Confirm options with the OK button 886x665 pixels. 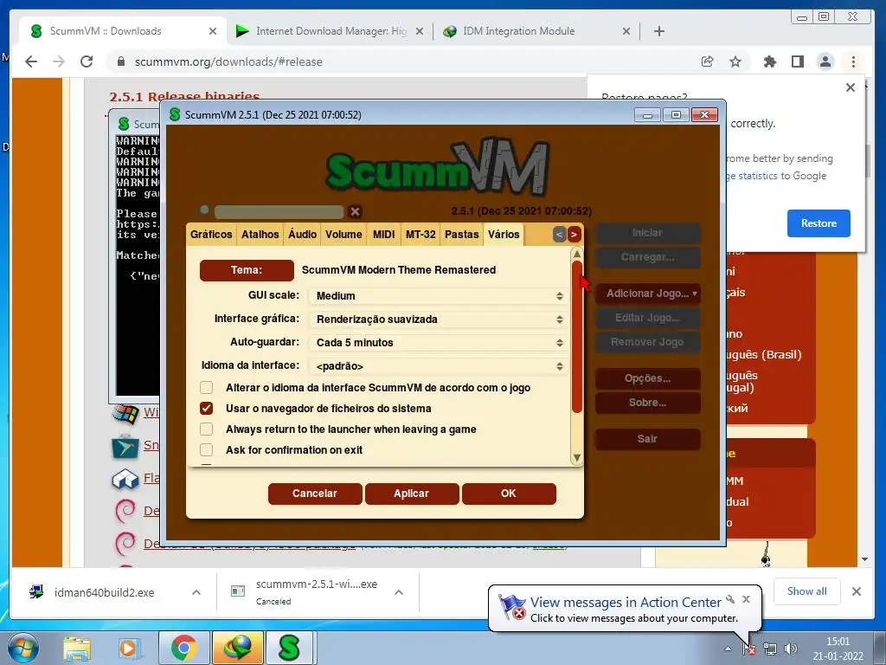[509, 494]
